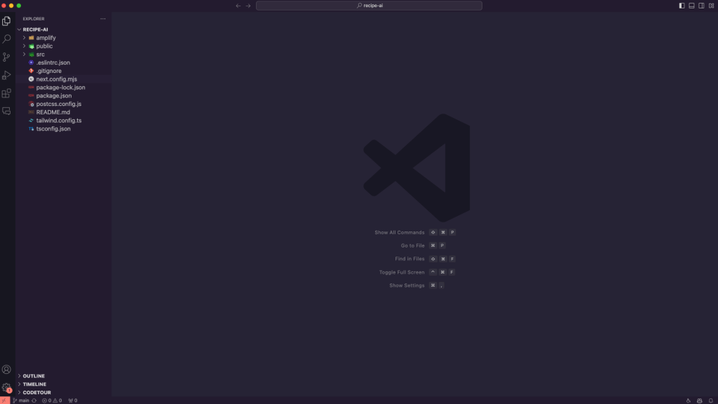The width and height of the screenshot is (718, 404).
Task: Open notifications via the status bar bell
Action: click(x=710, y=400)
